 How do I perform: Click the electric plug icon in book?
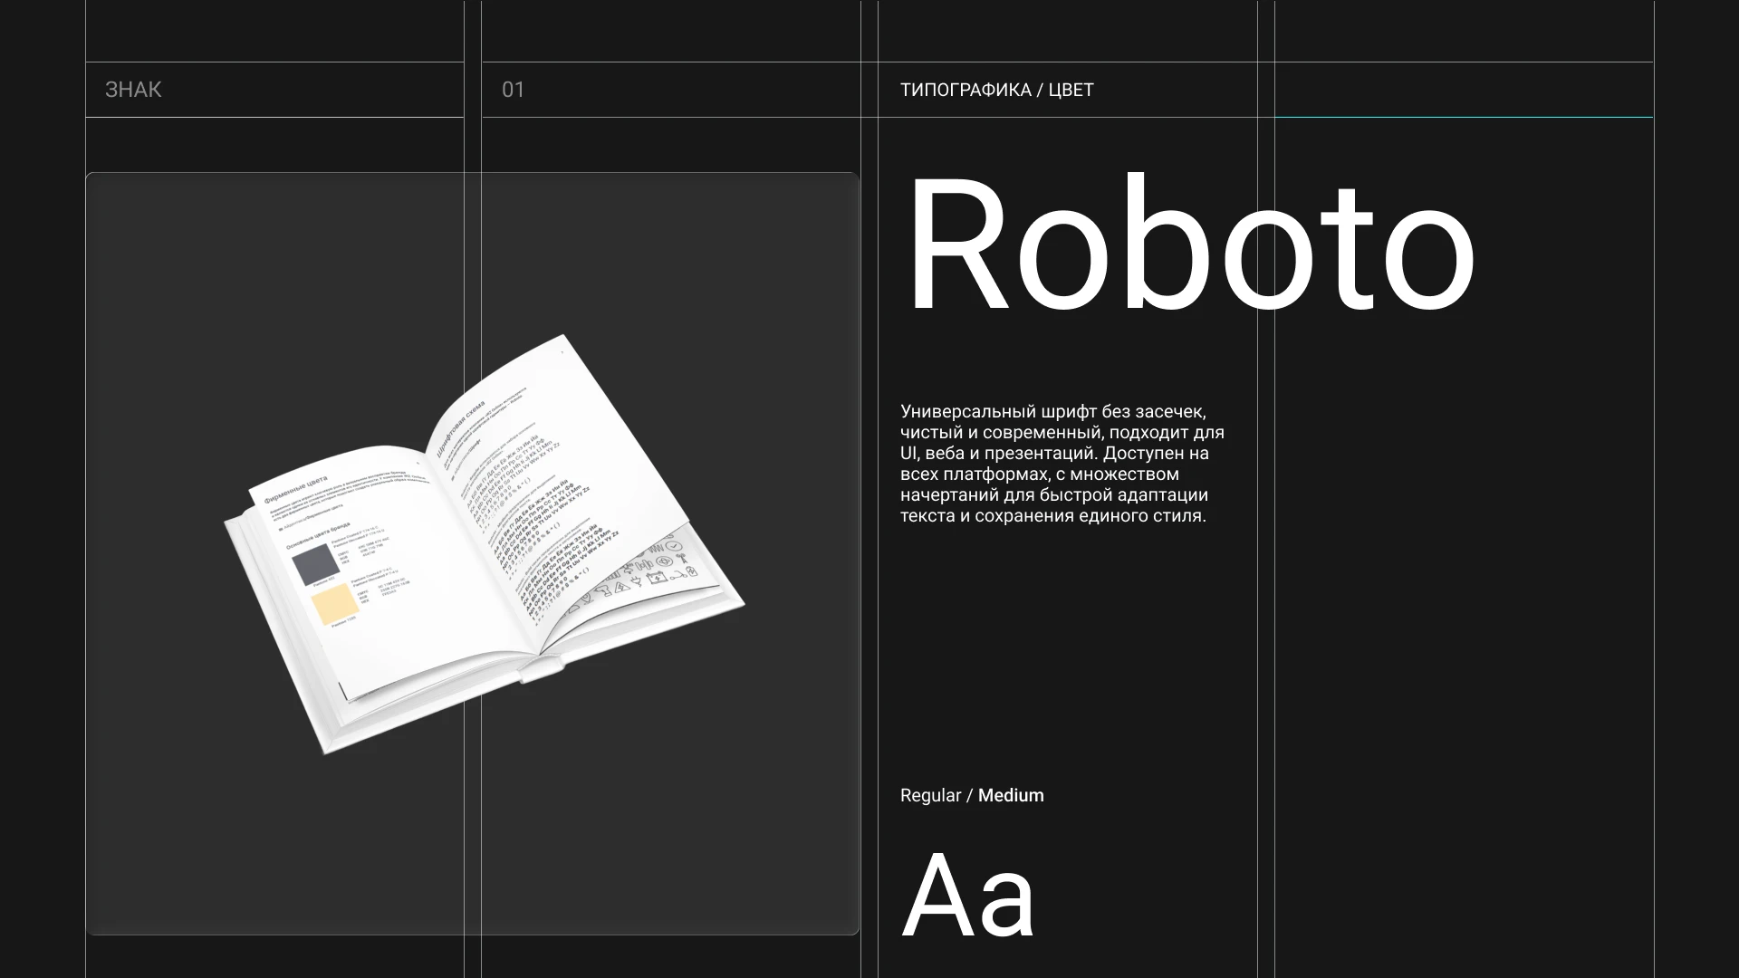(637, 580)
